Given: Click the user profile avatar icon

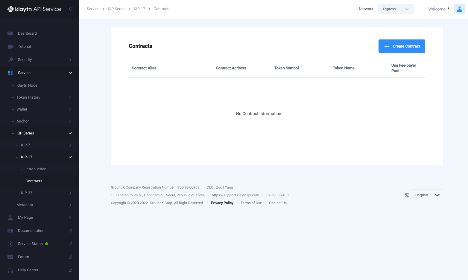Looking at the screenshot, I should [x=459, y=9].
